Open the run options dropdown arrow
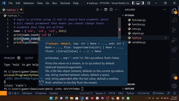 [101, 10]
